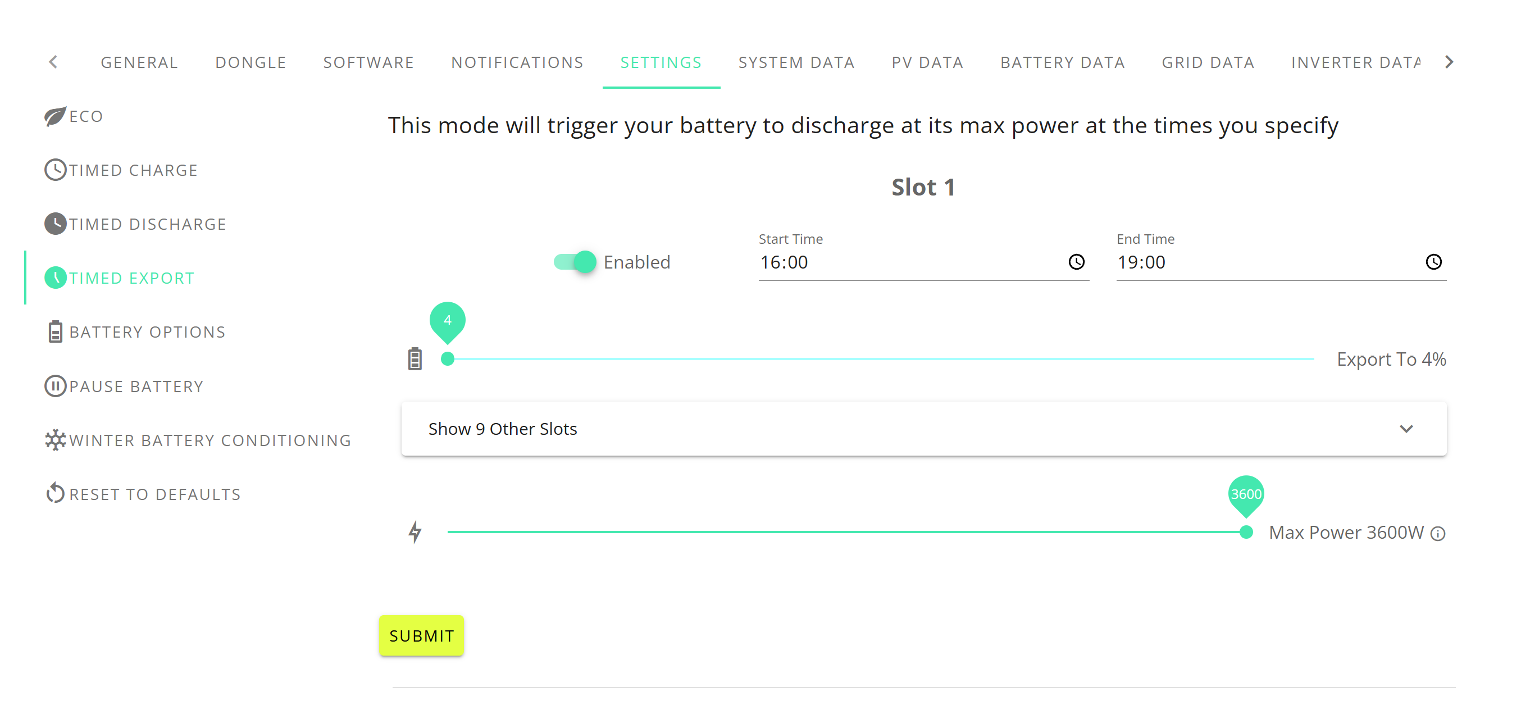Image resolution: width=1521 pixels, height=709 pixels.
Task: Open the Start Time clock picker
Action: 1076,262
